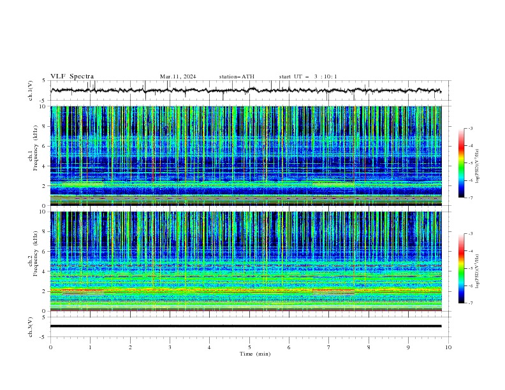Screen dimensions: 505x390
Task: Click the "3" tick on the Time axis
Action: click(x=170, y=347)
